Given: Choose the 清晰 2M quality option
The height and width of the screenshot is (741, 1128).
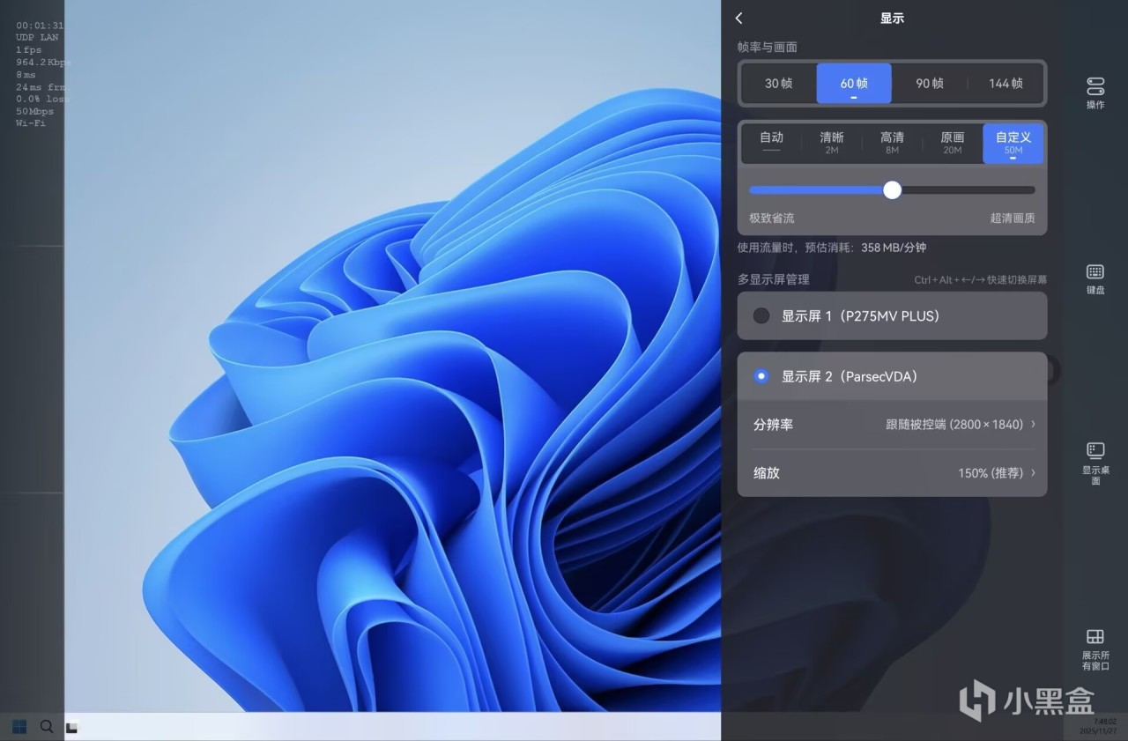Looking at the screenshot, I should (832, 143).
